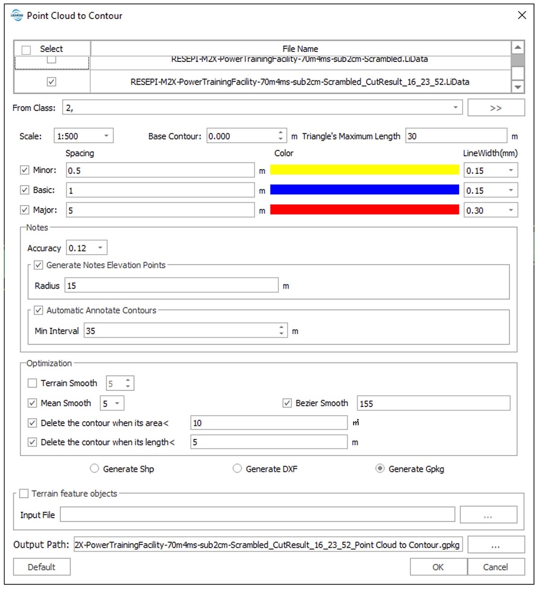The image size is (539, 589).
Task: Decrease the Min Interval value with down arrow
Action: pyautogui.click(x=281, y=334)
